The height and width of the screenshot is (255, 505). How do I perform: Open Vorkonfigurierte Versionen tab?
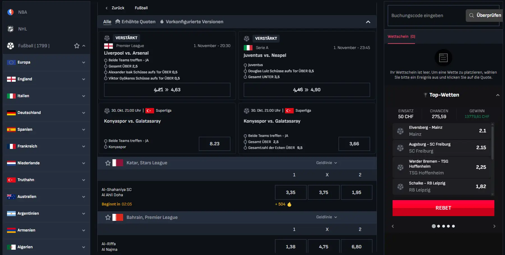pyautogui.click(x=192, y=22)
